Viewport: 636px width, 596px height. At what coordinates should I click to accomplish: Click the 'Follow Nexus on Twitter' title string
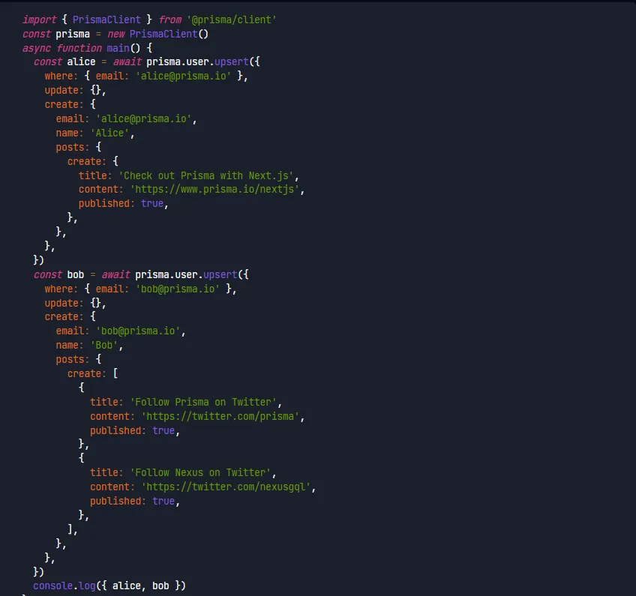[202, 472]
